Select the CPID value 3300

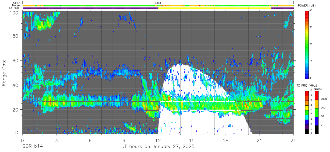pos(158,3)
